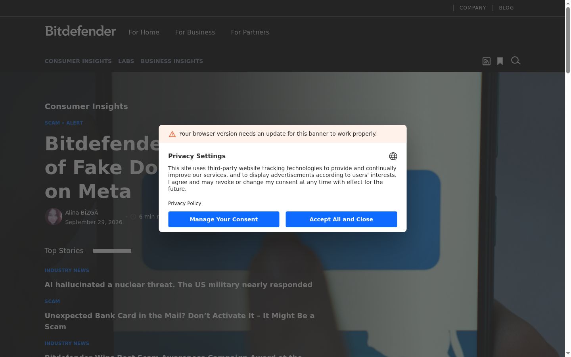Viewport: 571px width, 357px height.
Task: Click Manage Your Consent button
Action: point(224,219)
